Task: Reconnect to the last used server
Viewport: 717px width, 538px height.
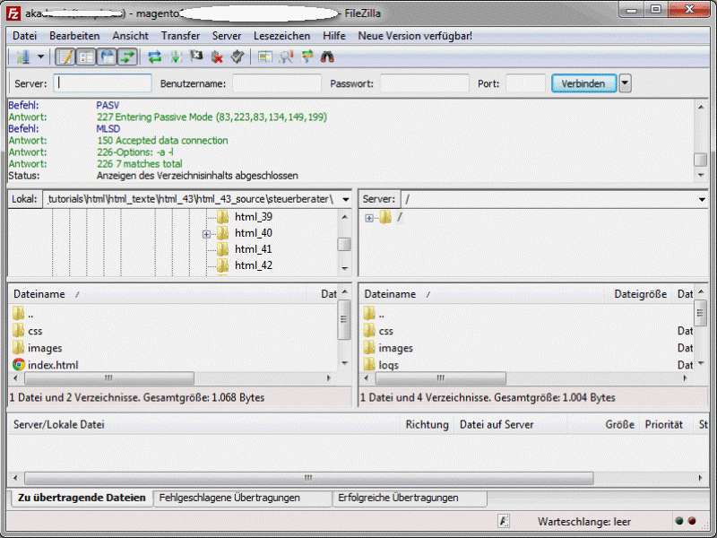Action: point(238,57)
